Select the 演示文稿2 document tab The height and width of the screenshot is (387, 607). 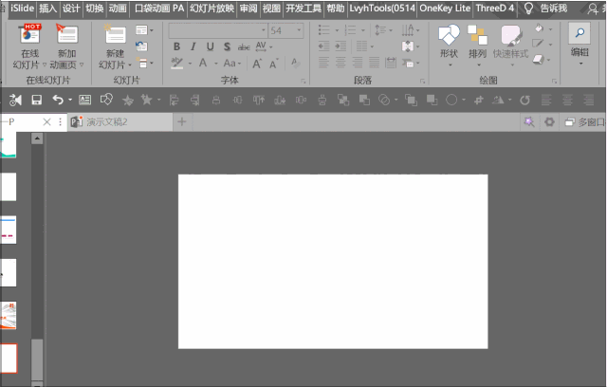(x=106, y=122)
